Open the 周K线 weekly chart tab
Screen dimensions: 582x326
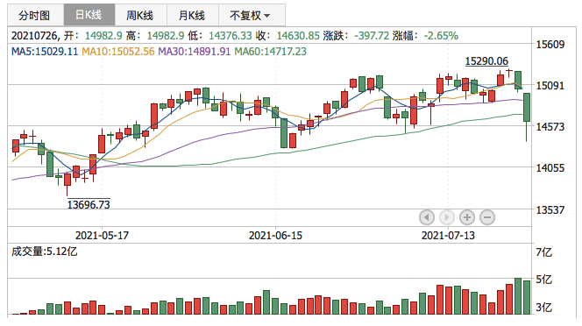141,15
